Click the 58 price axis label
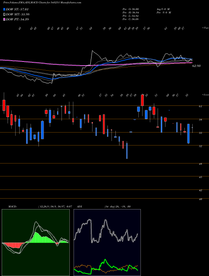209x276 pixels. point(200,120)
